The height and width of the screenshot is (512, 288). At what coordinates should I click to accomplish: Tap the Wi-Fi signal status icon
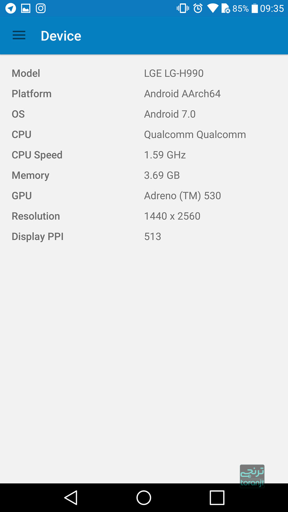coord(213,8)
